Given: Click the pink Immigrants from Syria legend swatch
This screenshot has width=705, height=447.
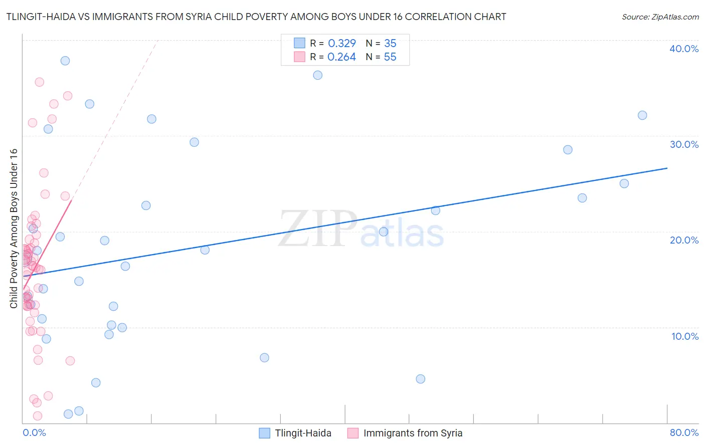Looking at the screenshot, I should tap(353, 433).
